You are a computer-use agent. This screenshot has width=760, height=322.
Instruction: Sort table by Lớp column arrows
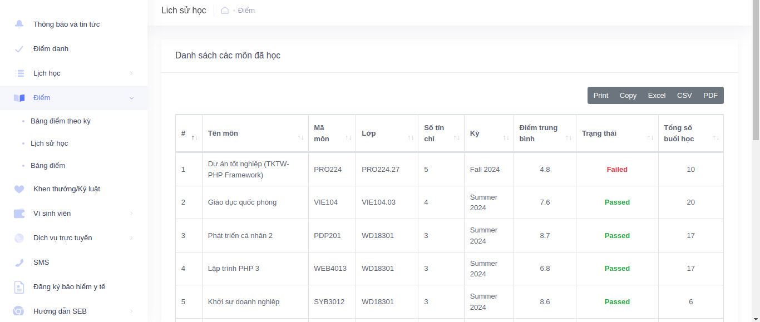click(411, 138)
